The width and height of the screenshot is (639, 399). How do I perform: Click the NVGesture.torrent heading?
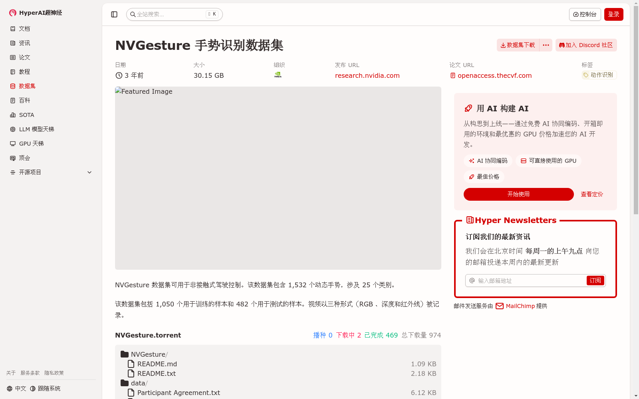point(148,335)
